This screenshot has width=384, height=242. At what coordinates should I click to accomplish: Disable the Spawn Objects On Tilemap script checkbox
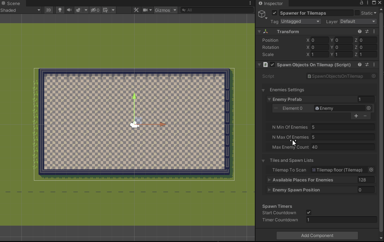[x=272, y=65]
